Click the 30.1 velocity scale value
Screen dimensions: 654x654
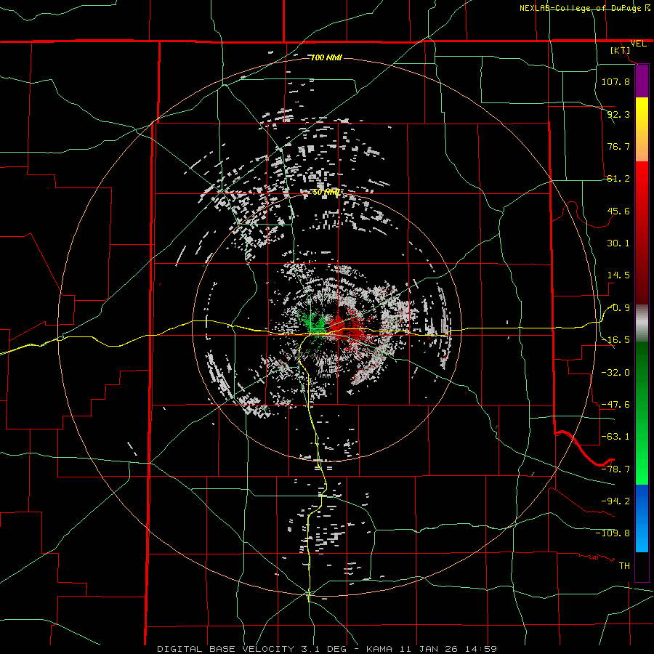click(618, 243)
